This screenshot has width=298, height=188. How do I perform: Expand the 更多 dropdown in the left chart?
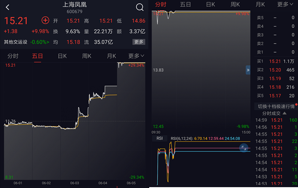(136, 56)
